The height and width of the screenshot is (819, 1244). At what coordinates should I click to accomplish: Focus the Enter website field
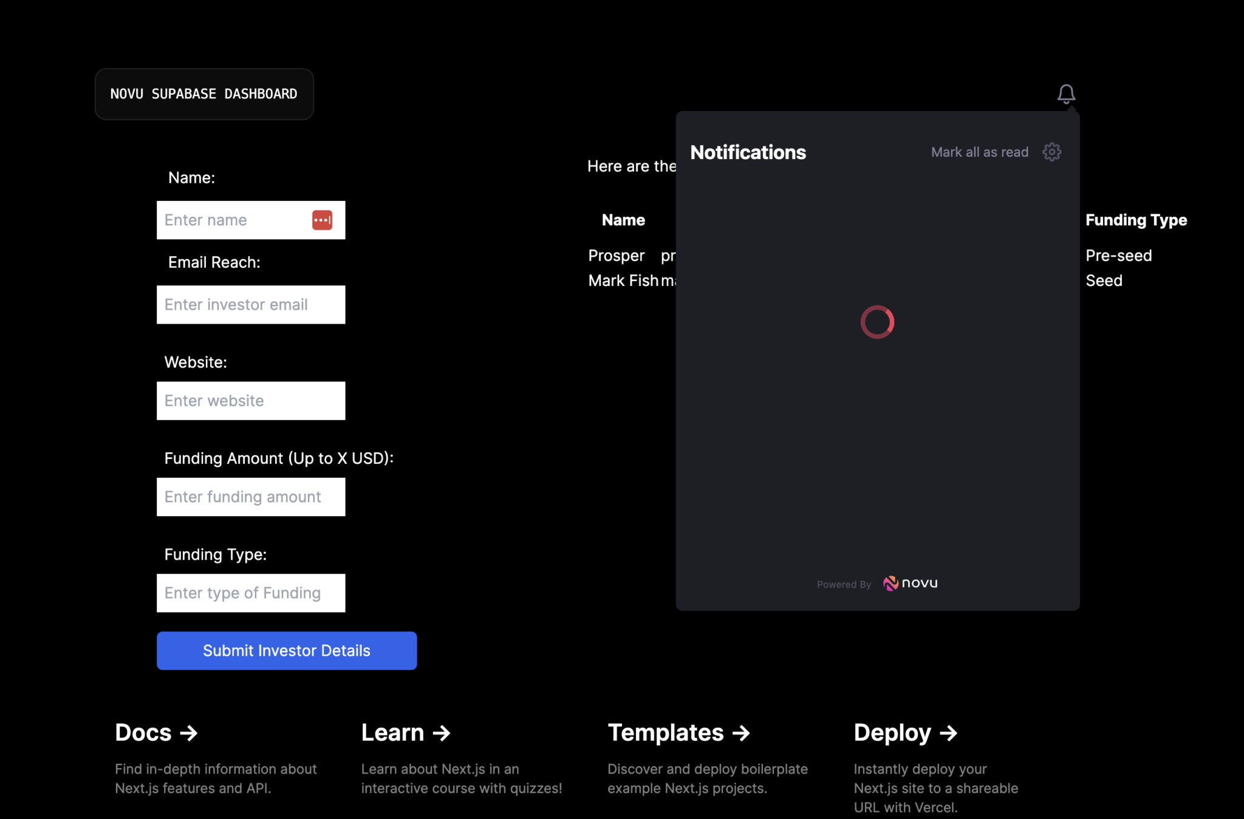click(x=250, y=400)
